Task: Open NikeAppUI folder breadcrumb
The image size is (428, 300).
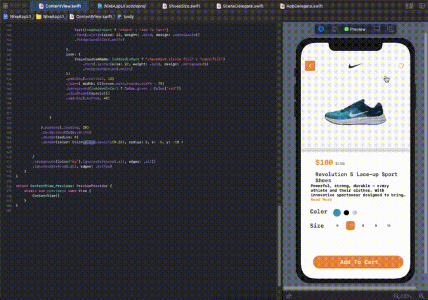Action: 50,16
